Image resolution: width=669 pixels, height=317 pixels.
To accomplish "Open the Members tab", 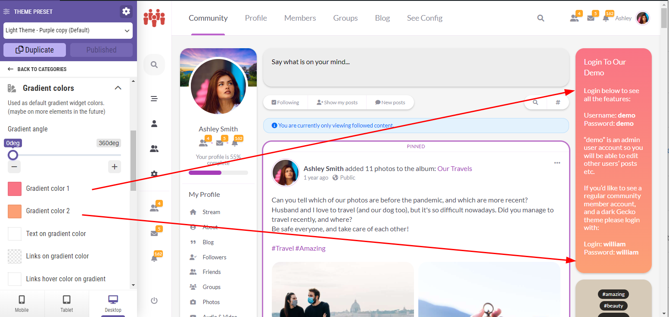I will tap(300, 18).
